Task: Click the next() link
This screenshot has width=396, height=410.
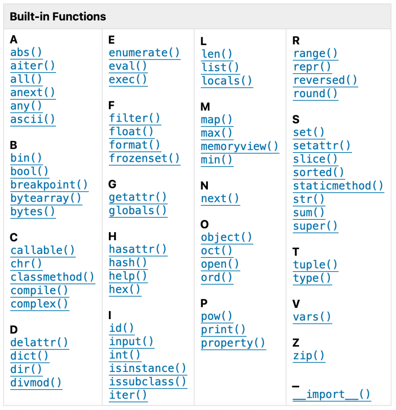Action: coord(220,199)
